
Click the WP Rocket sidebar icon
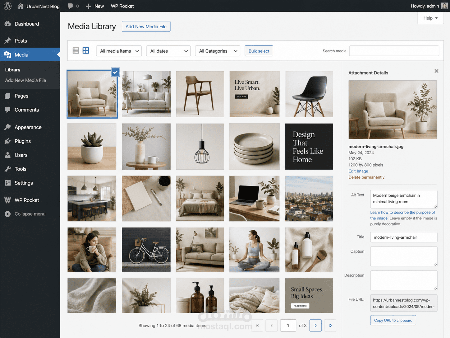(8, 200)
